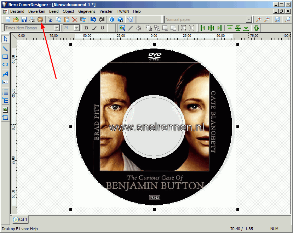
Task: Ungroup the selected objects
Action: 192,28
